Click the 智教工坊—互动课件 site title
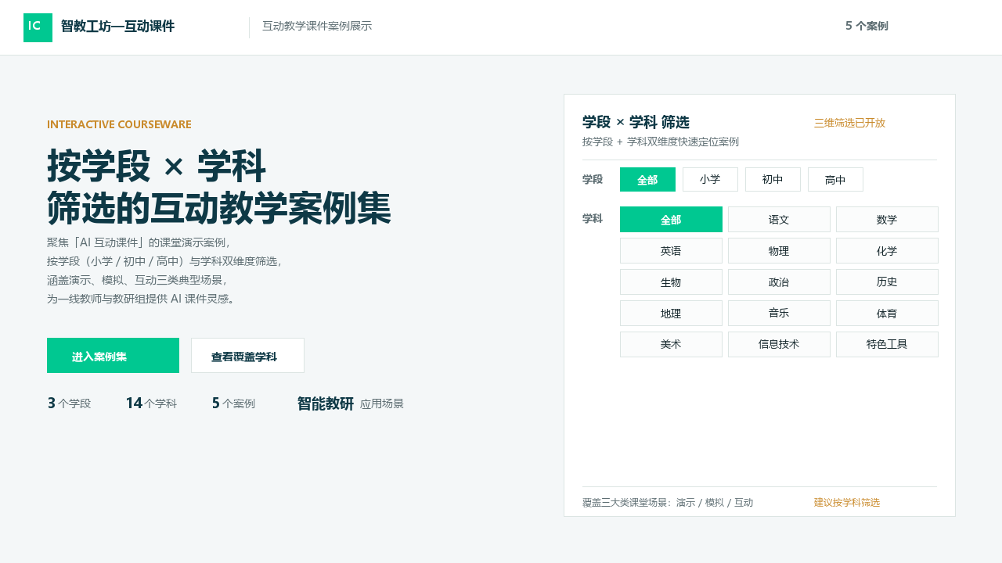1002x563 pixels. [x=117, y=27]
